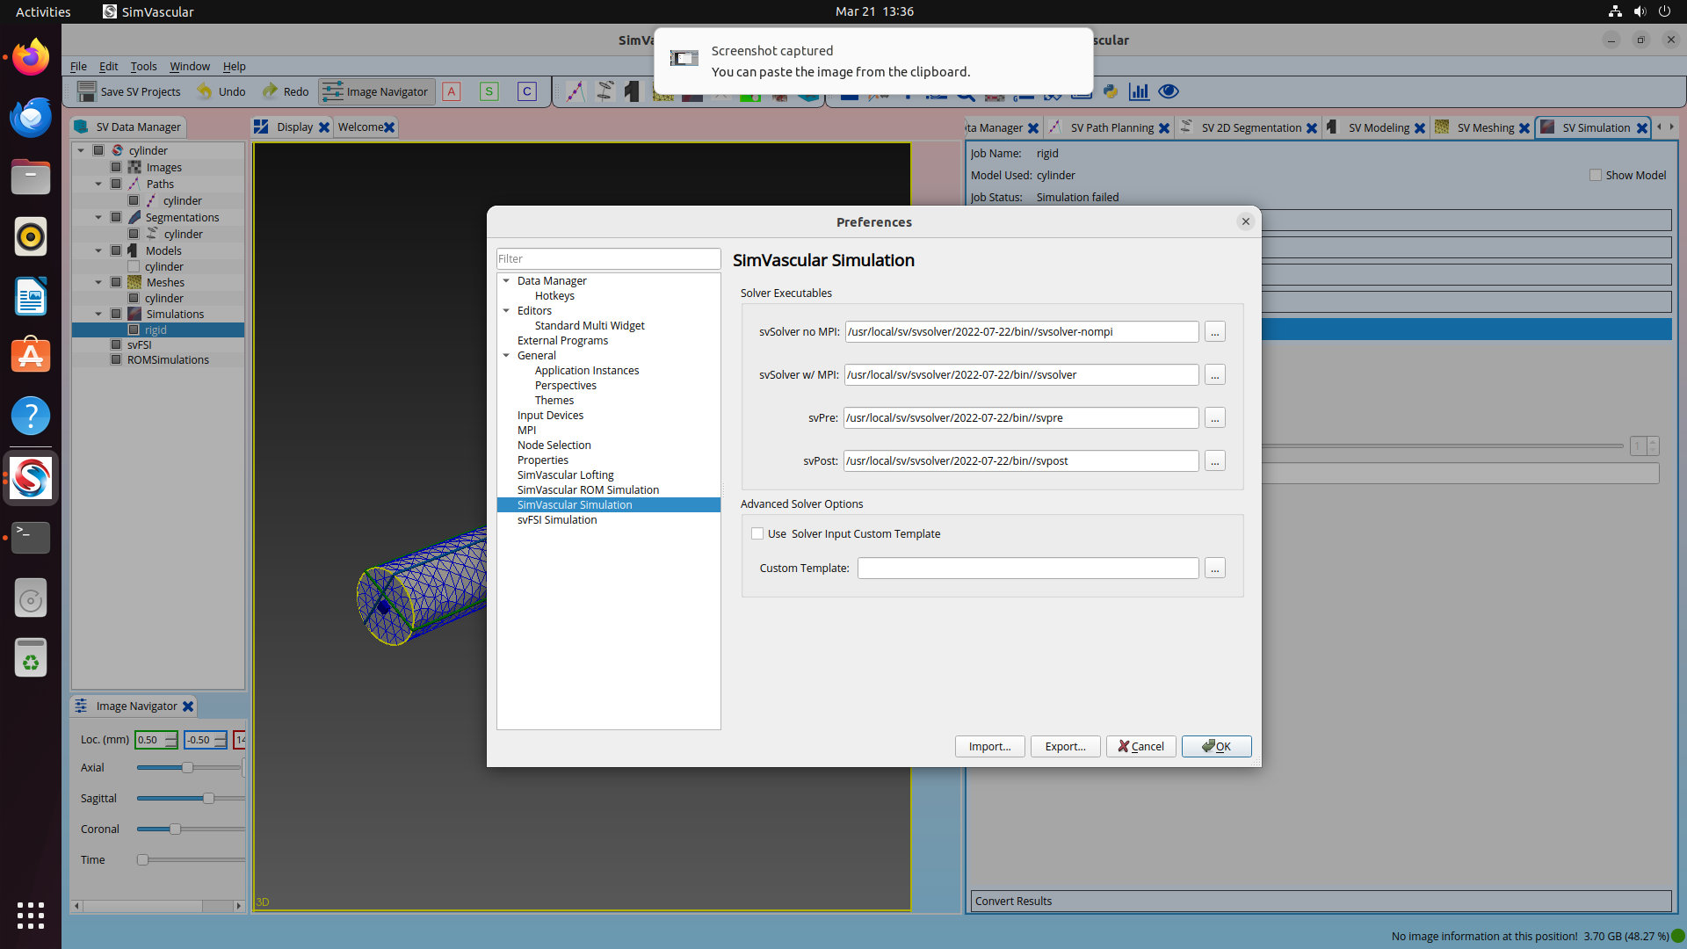The height and width of the screenshot is (949, 1687).
Task: Collapse the cylinder project root node
Action: pos(81,150)
